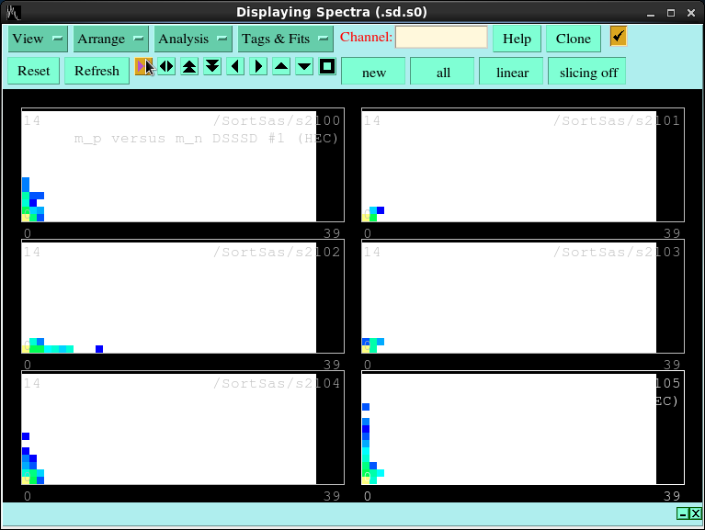Click the Reset button
705x530 pixels.
(34, 71)
